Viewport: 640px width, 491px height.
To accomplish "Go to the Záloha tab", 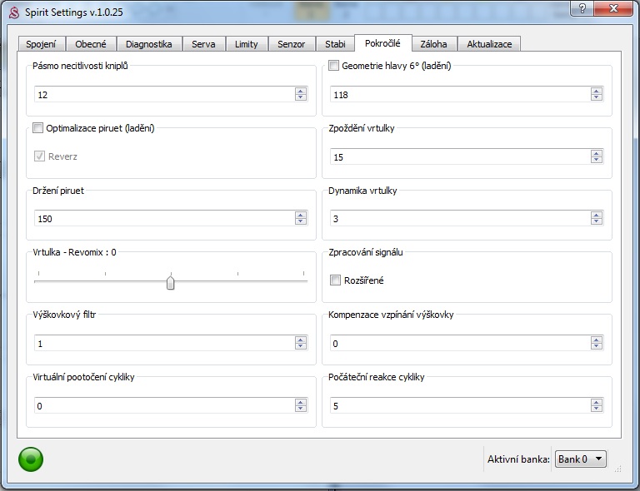I will (x=433, y=44).
